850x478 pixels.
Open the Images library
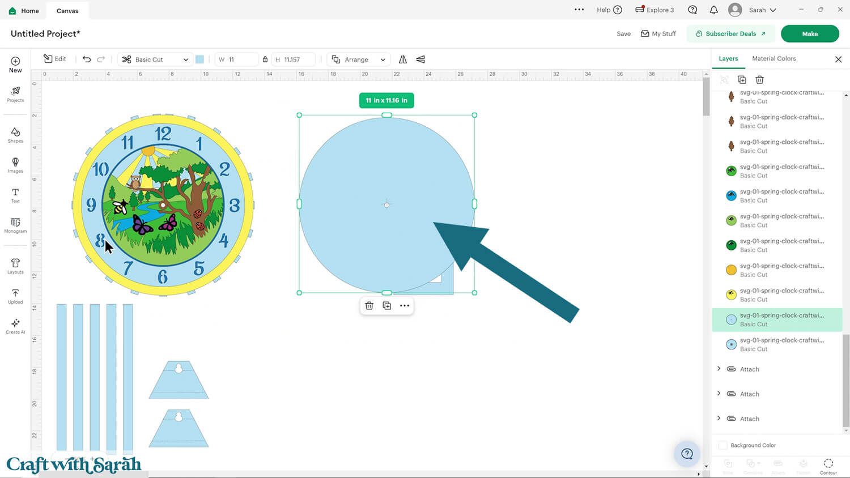[15, 165]
